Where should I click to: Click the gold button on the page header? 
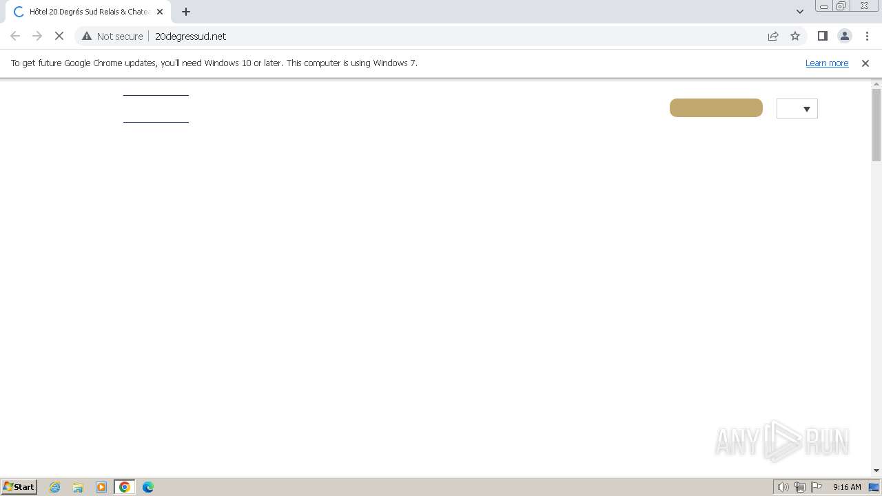point(716,107)
